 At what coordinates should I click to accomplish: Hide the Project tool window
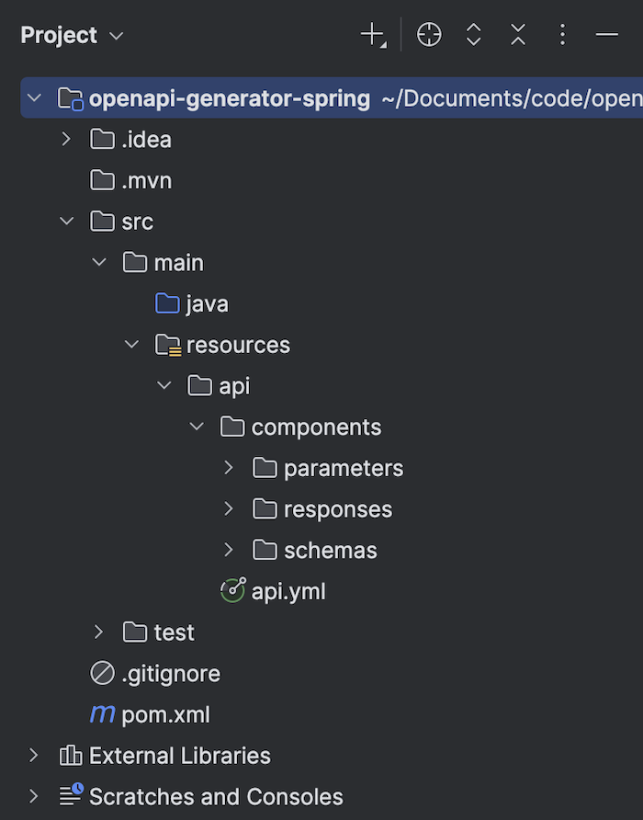click(x=606, y=36)
